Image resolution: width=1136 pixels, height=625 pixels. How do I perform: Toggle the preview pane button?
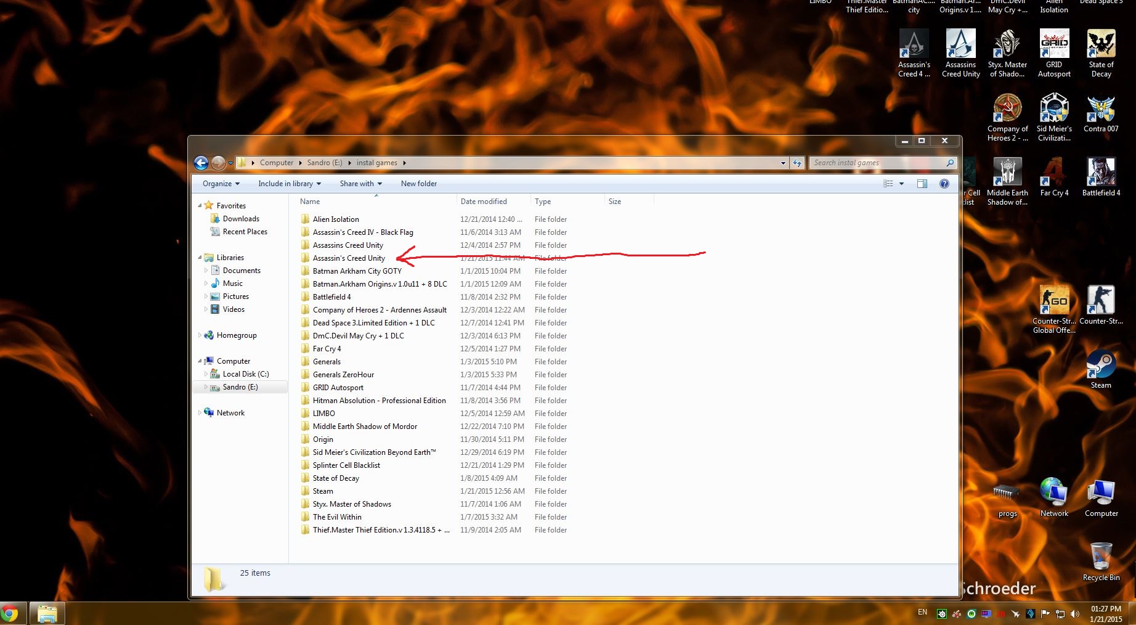[922, 184]
